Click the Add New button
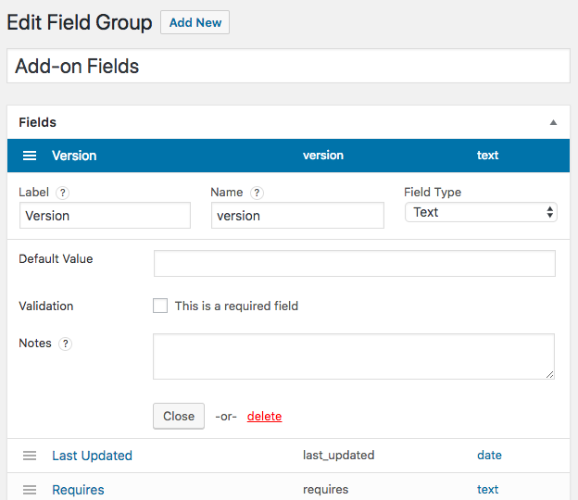 coord(195,23)
